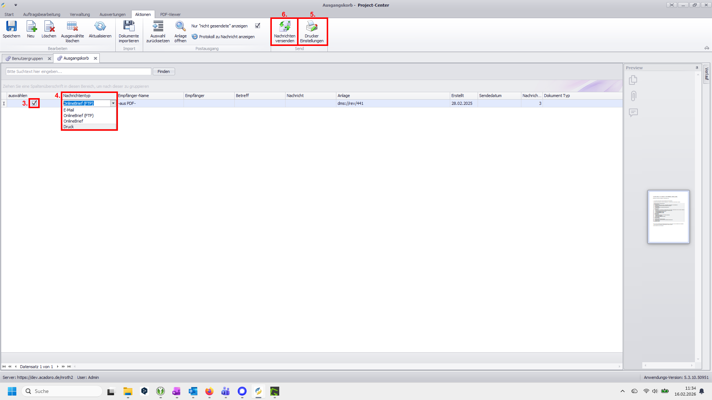Click the PDF page thumbnail in Preview

pyautogui.click(x=668, y=217)
